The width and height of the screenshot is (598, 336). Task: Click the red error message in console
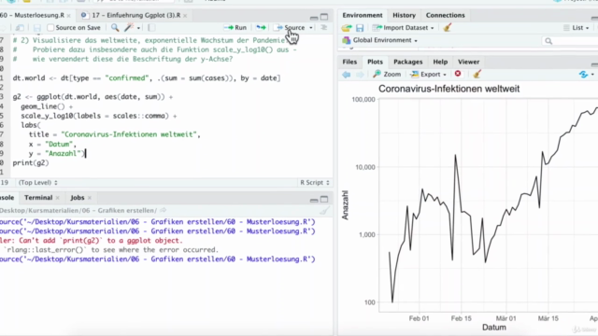pyautogui.click(x=92, y=241)
